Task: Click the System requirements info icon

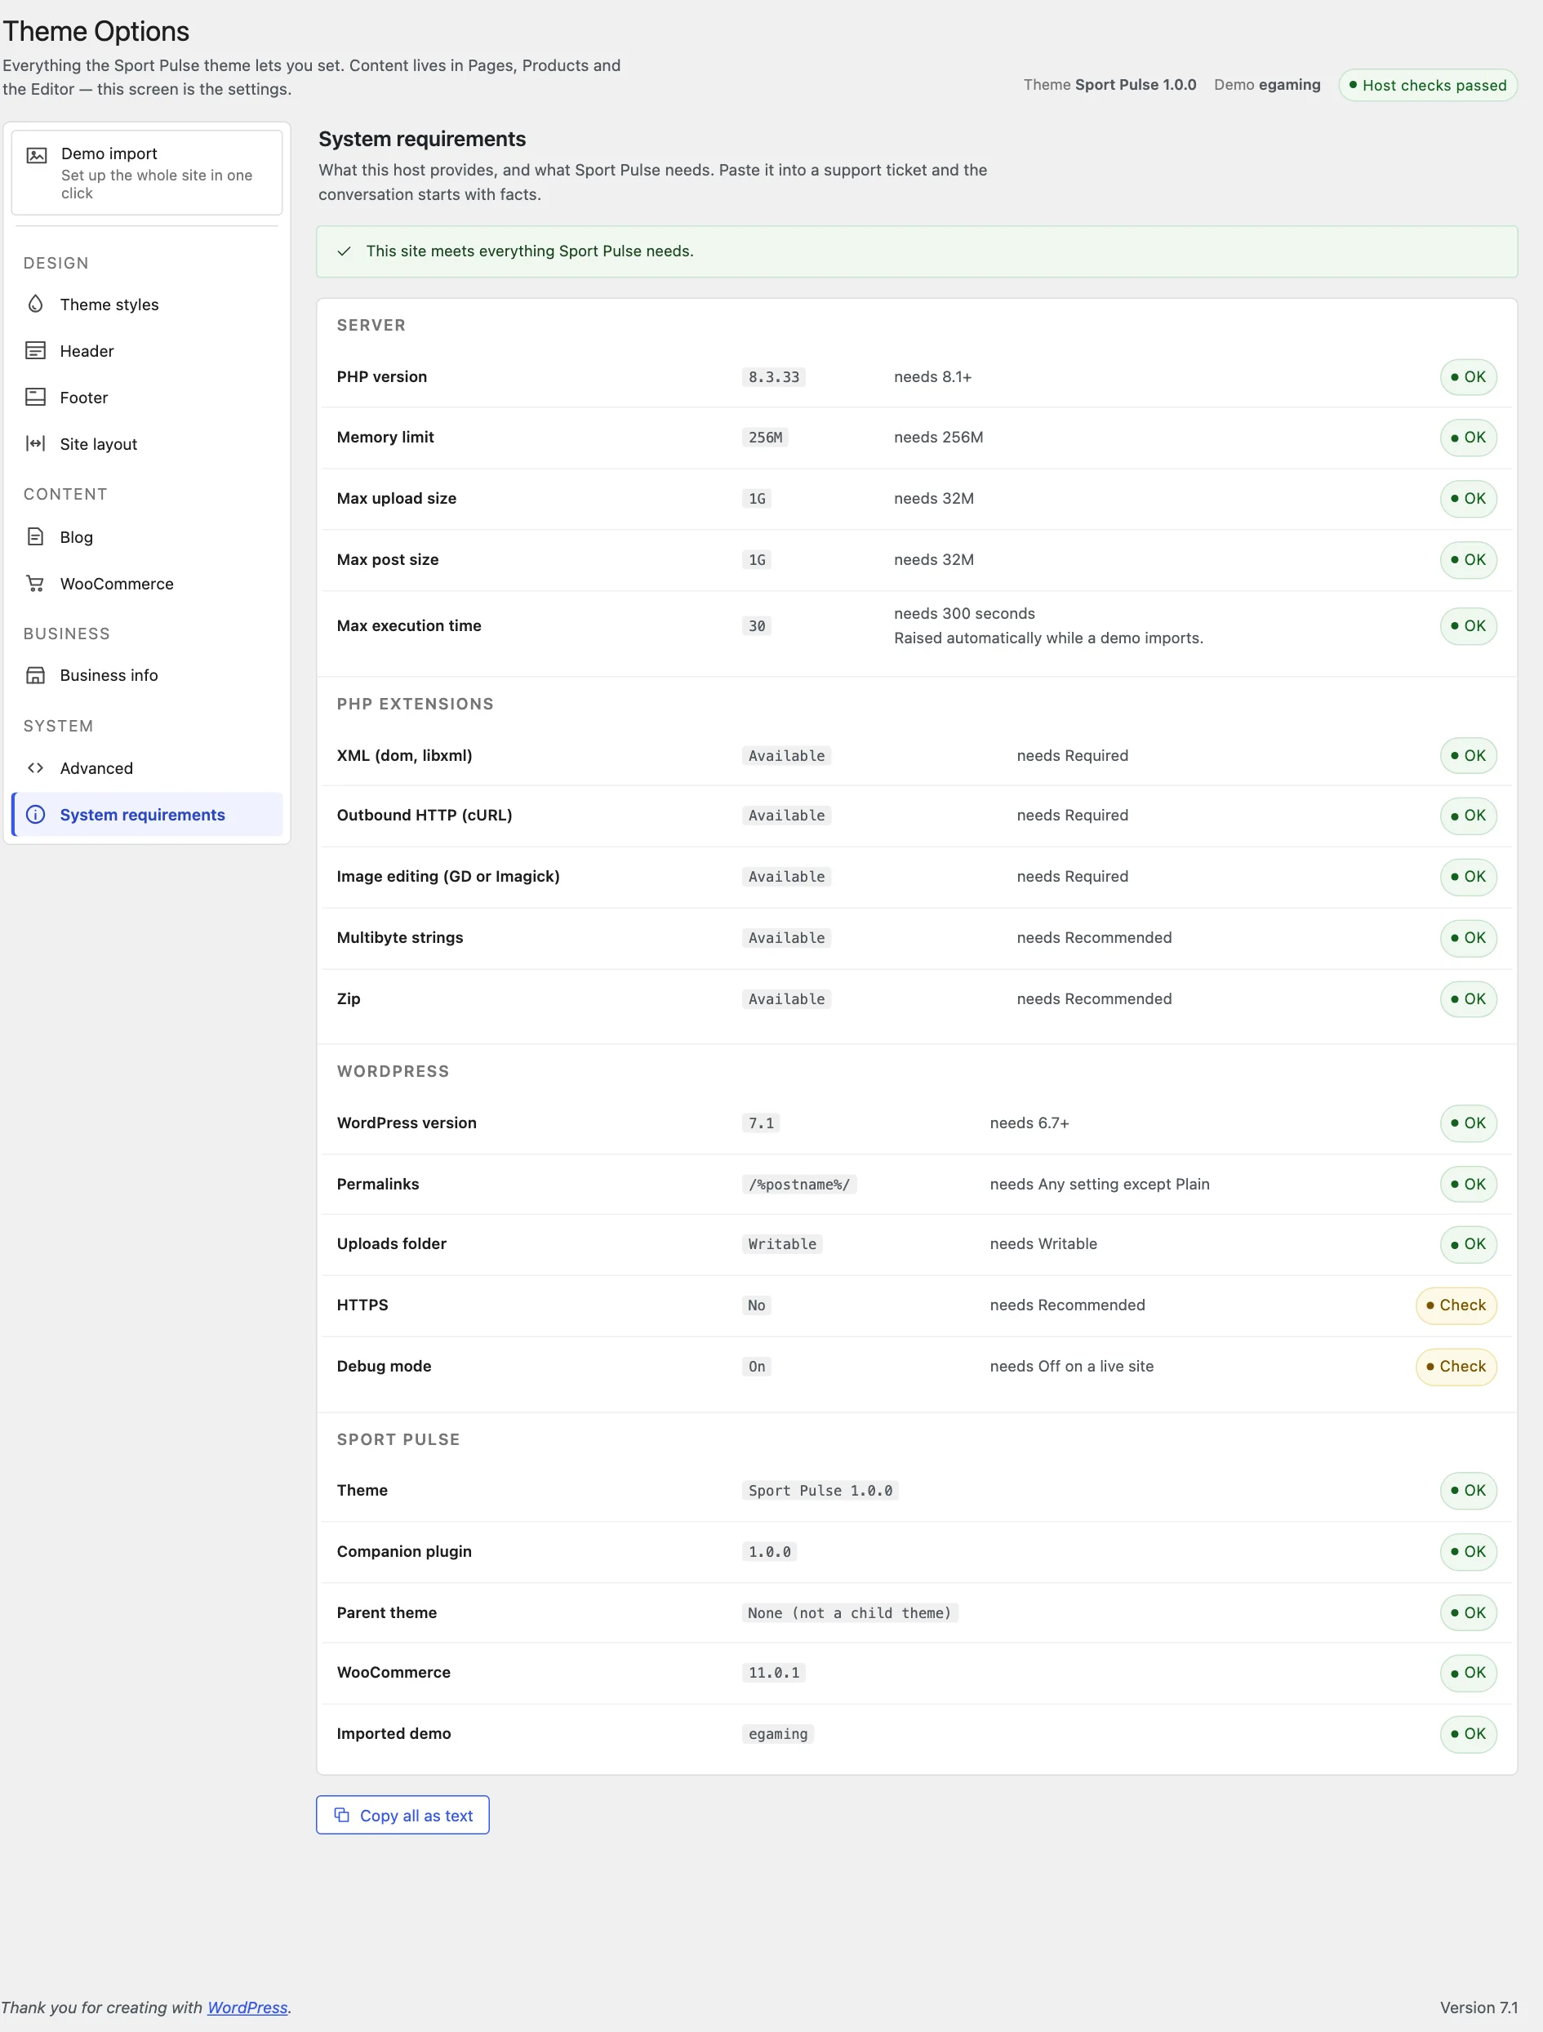Action: pyautogui.click(x=36, y=815)
